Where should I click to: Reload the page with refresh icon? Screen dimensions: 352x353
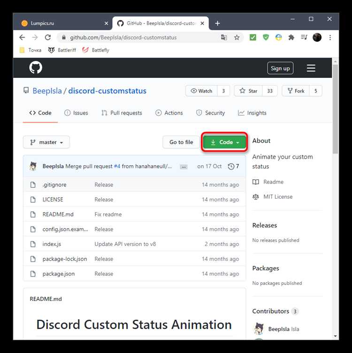(x=48, y=38)
